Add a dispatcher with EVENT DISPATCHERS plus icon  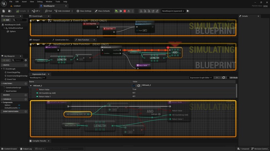pos(26,112)
